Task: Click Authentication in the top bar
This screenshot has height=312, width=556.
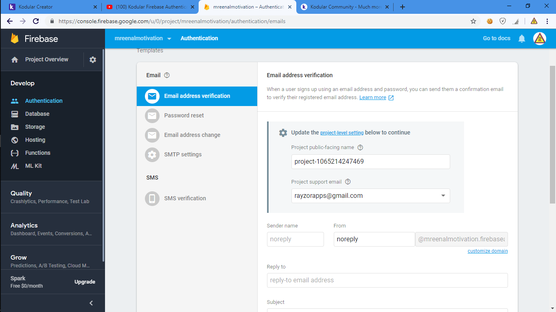Action: pos(199,38)
